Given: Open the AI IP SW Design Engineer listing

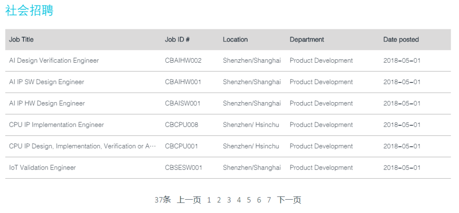Looking at the screenshot, I should pos(46,82).
